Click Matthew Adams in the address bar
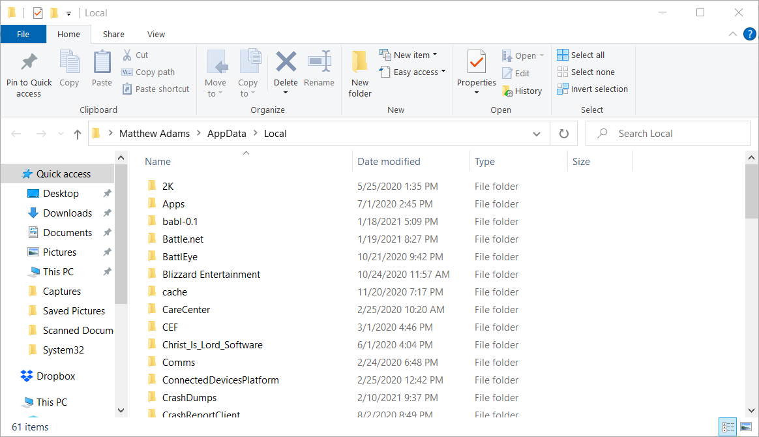 coord(155,134)
